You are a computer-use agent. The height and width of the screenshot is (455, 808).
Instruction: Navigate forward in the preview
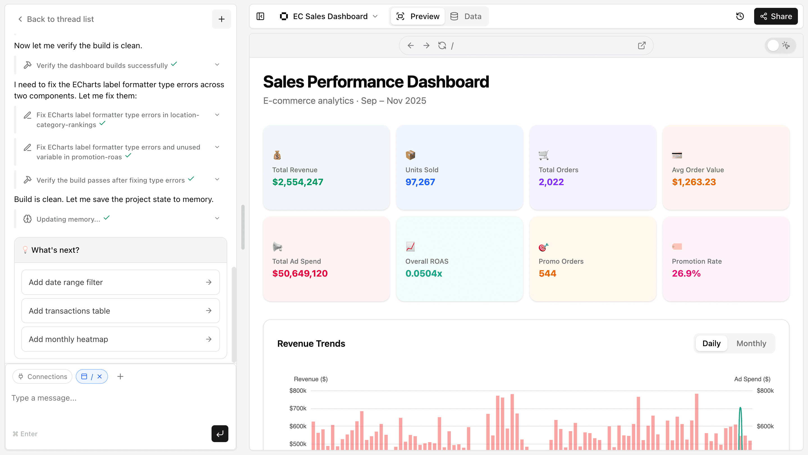[x=426, y=45]
